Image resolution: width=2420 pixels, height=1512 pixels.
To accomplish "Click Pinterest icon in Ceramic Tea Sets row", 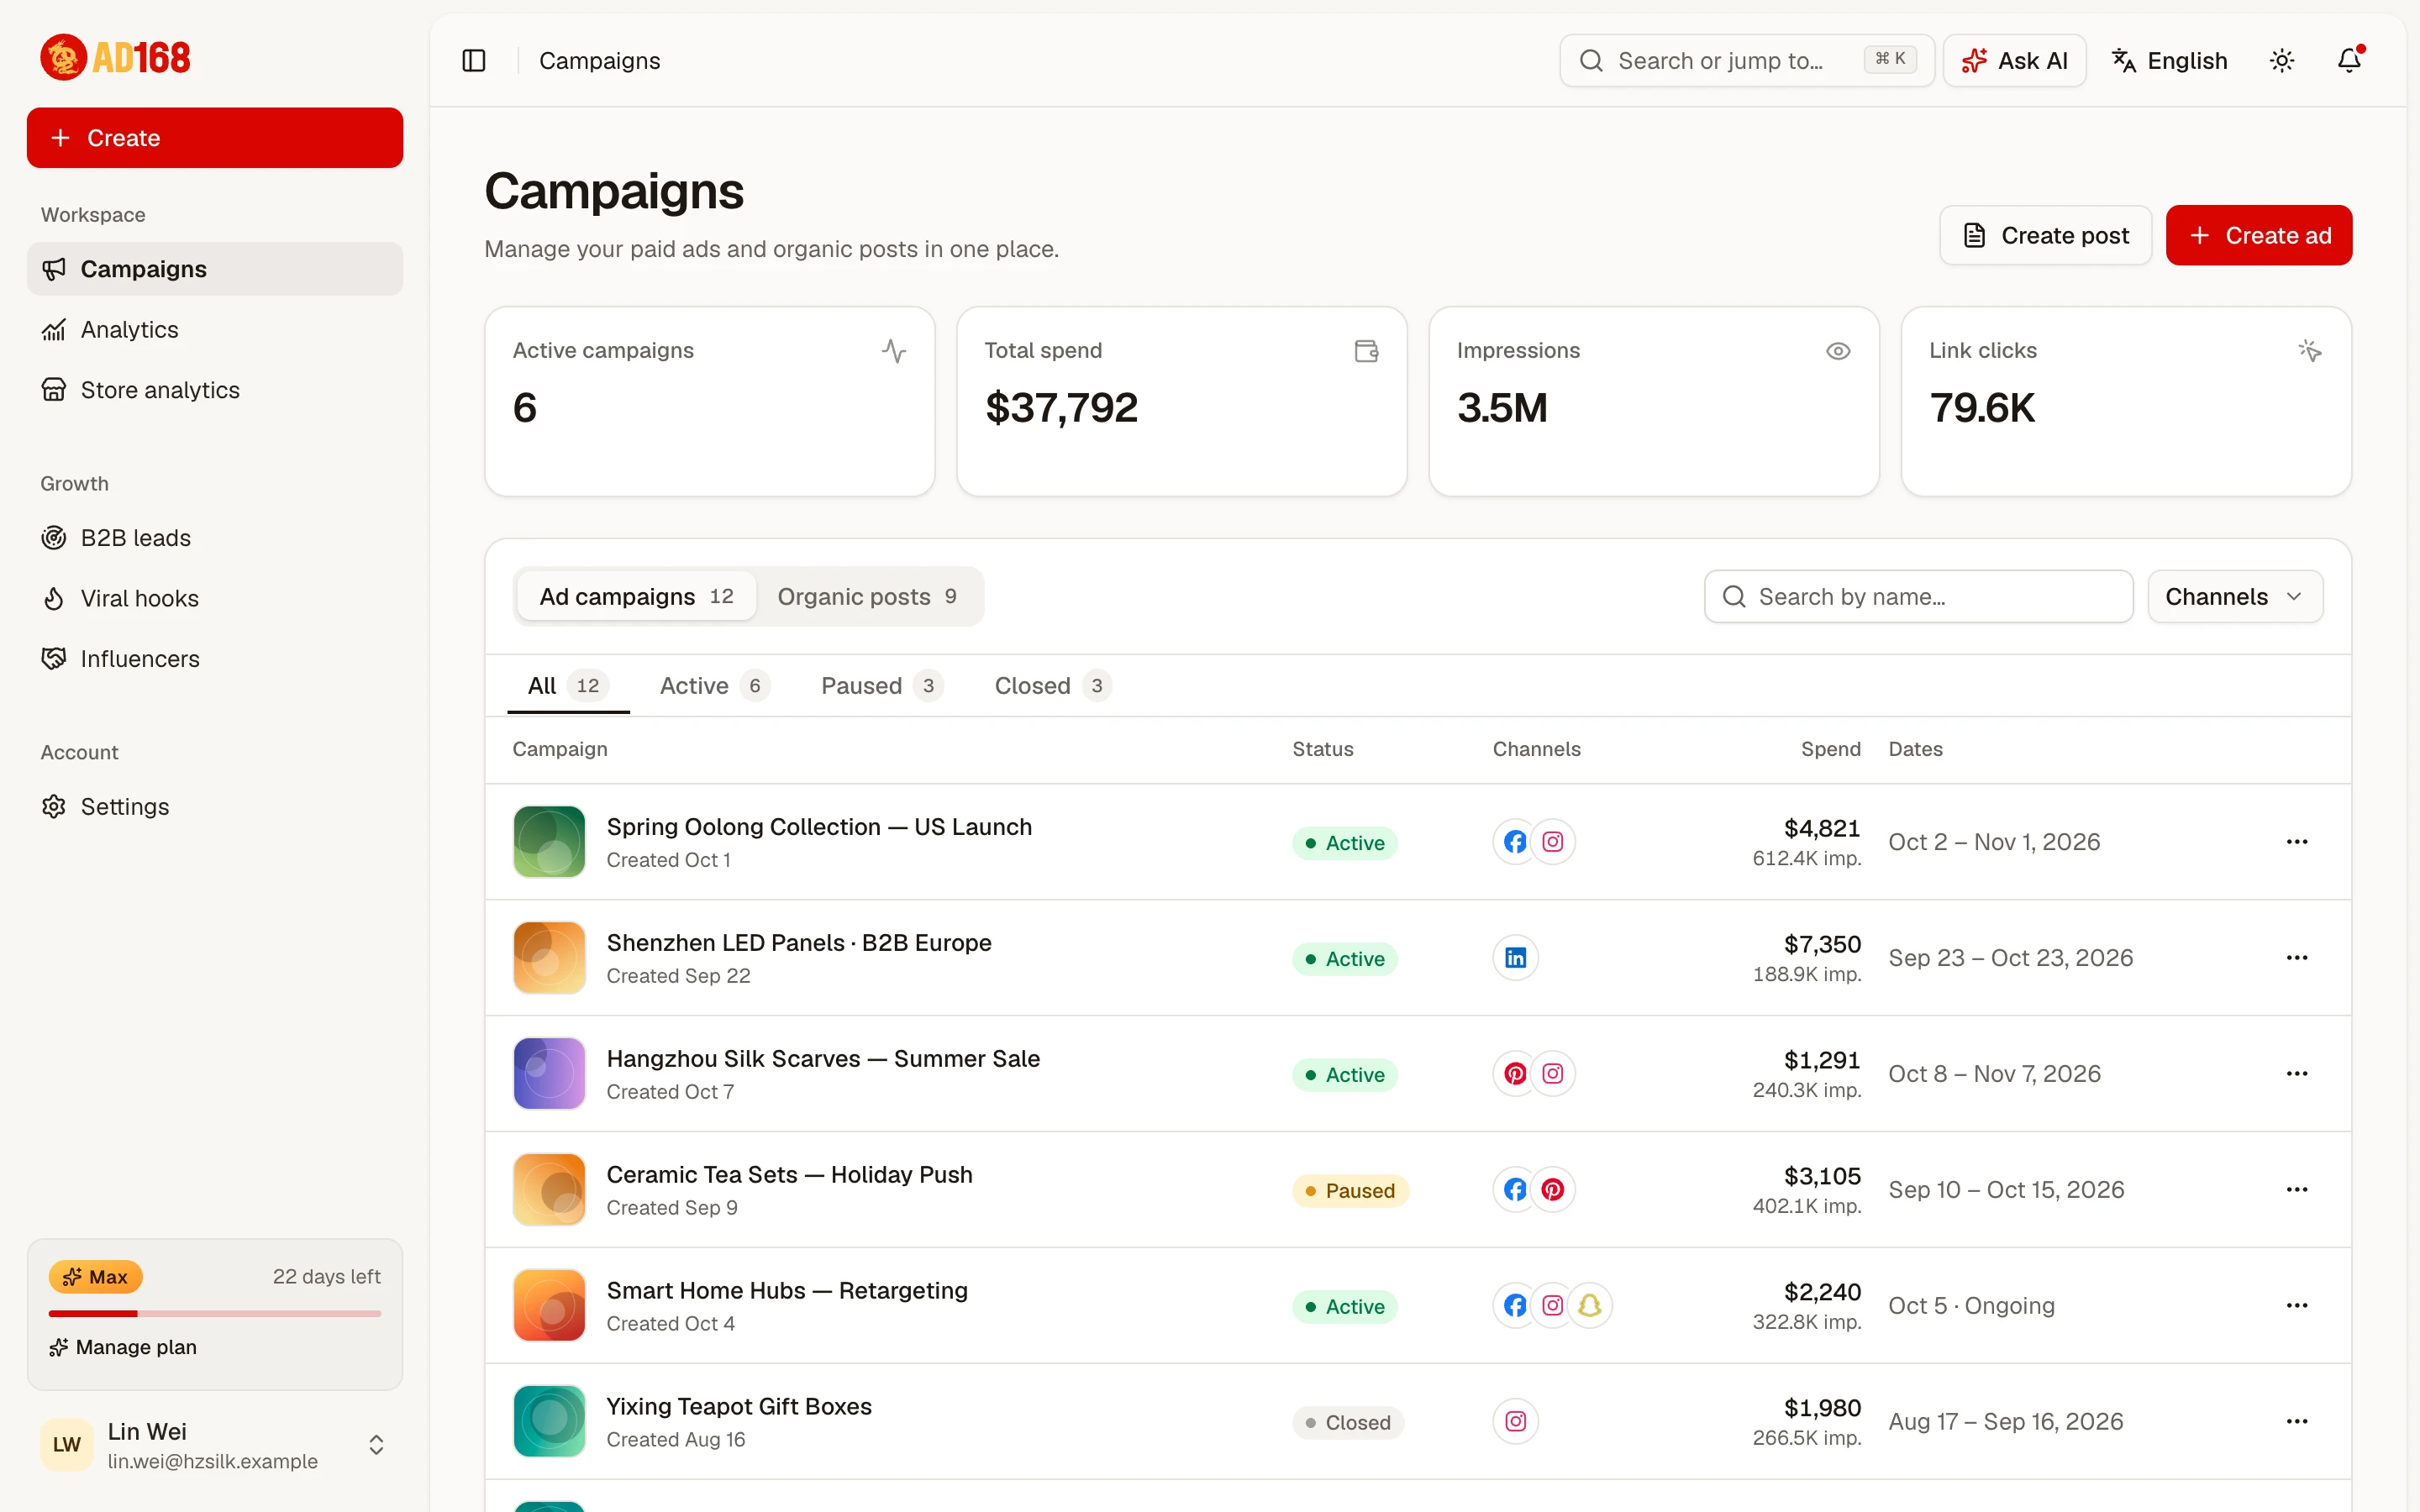I will [1553, 1190].
